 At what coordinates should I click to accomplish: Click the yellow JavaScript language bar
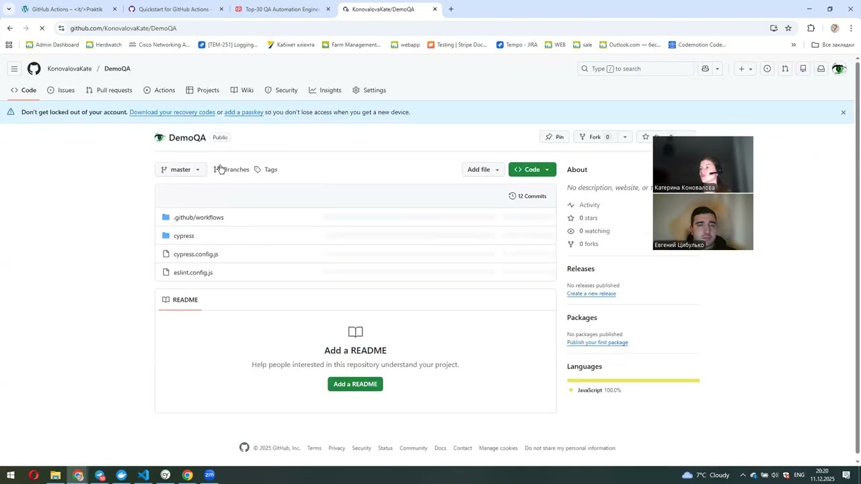(x=633, y=380)
